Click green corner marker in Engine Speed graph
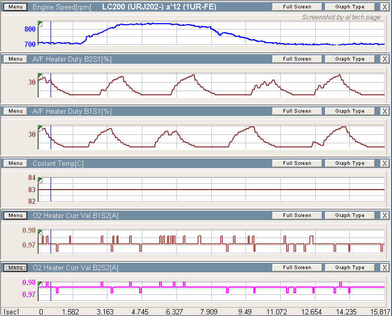This screenshot has width=392, height=316. (40, 23)
